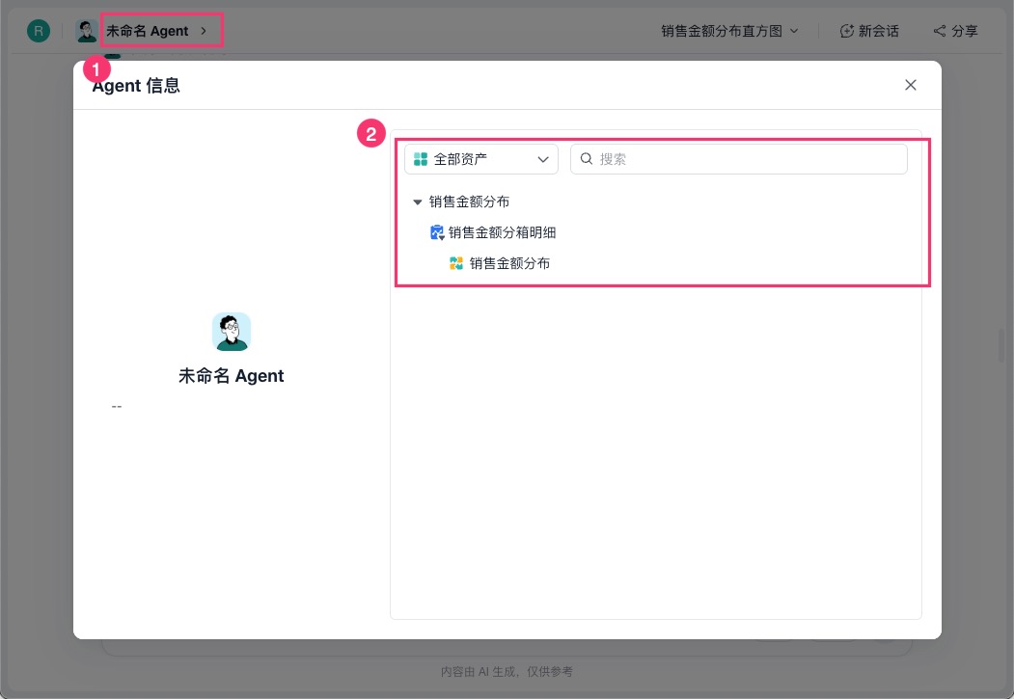Collapse the 销售金额分布 tree folder

417,202
